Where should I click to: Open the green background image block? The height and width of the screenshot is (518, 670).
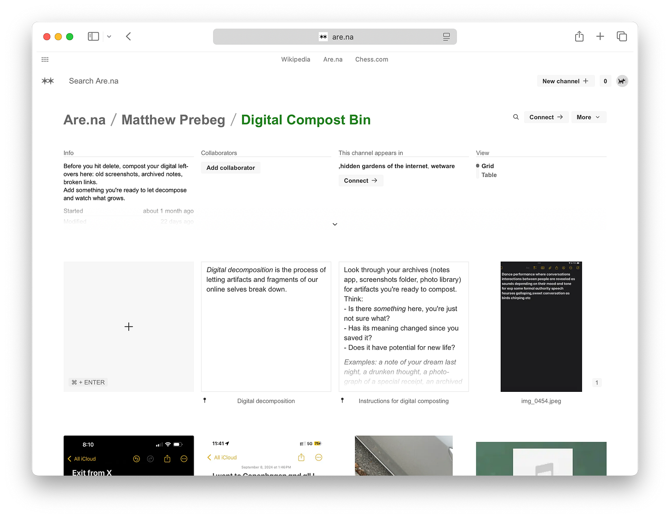(541, 459)
